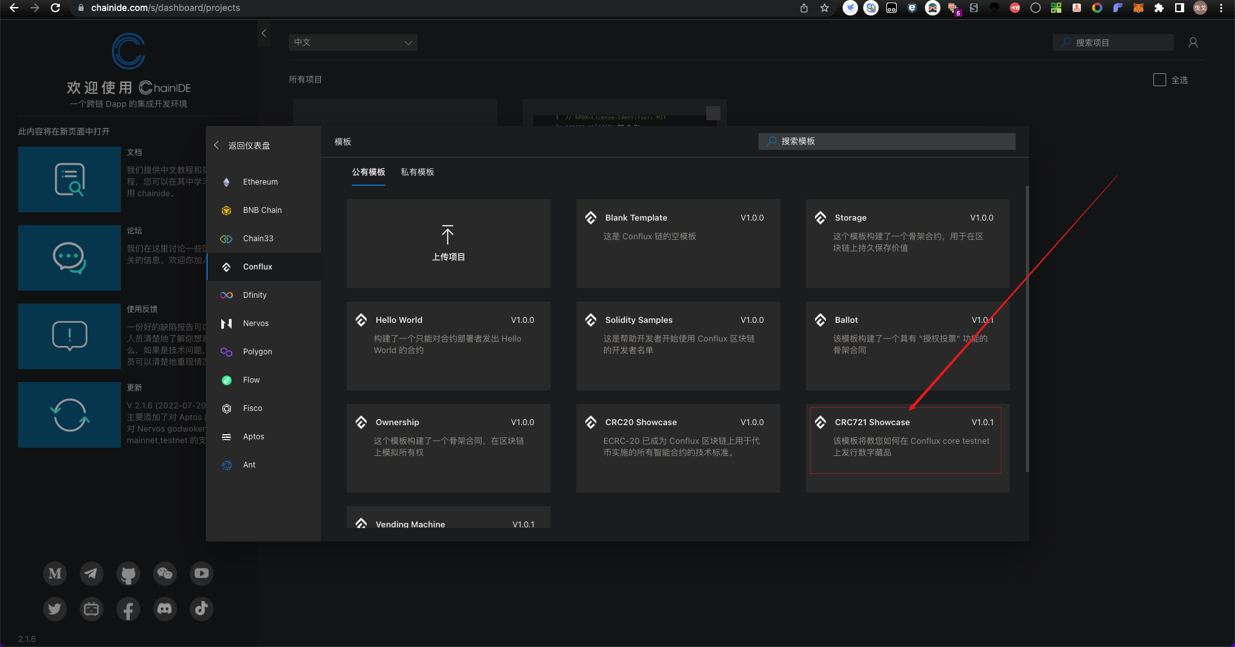
Task: Select Chain33 in chain list
Action: 264,239
